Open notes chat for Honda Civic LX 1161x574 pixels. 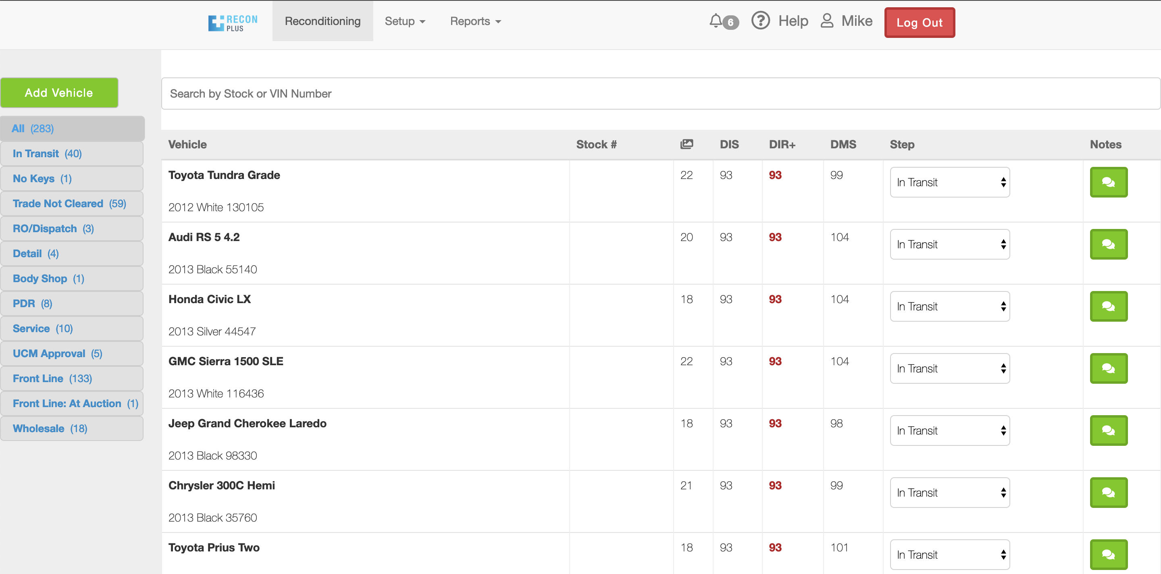(1108, 306)
